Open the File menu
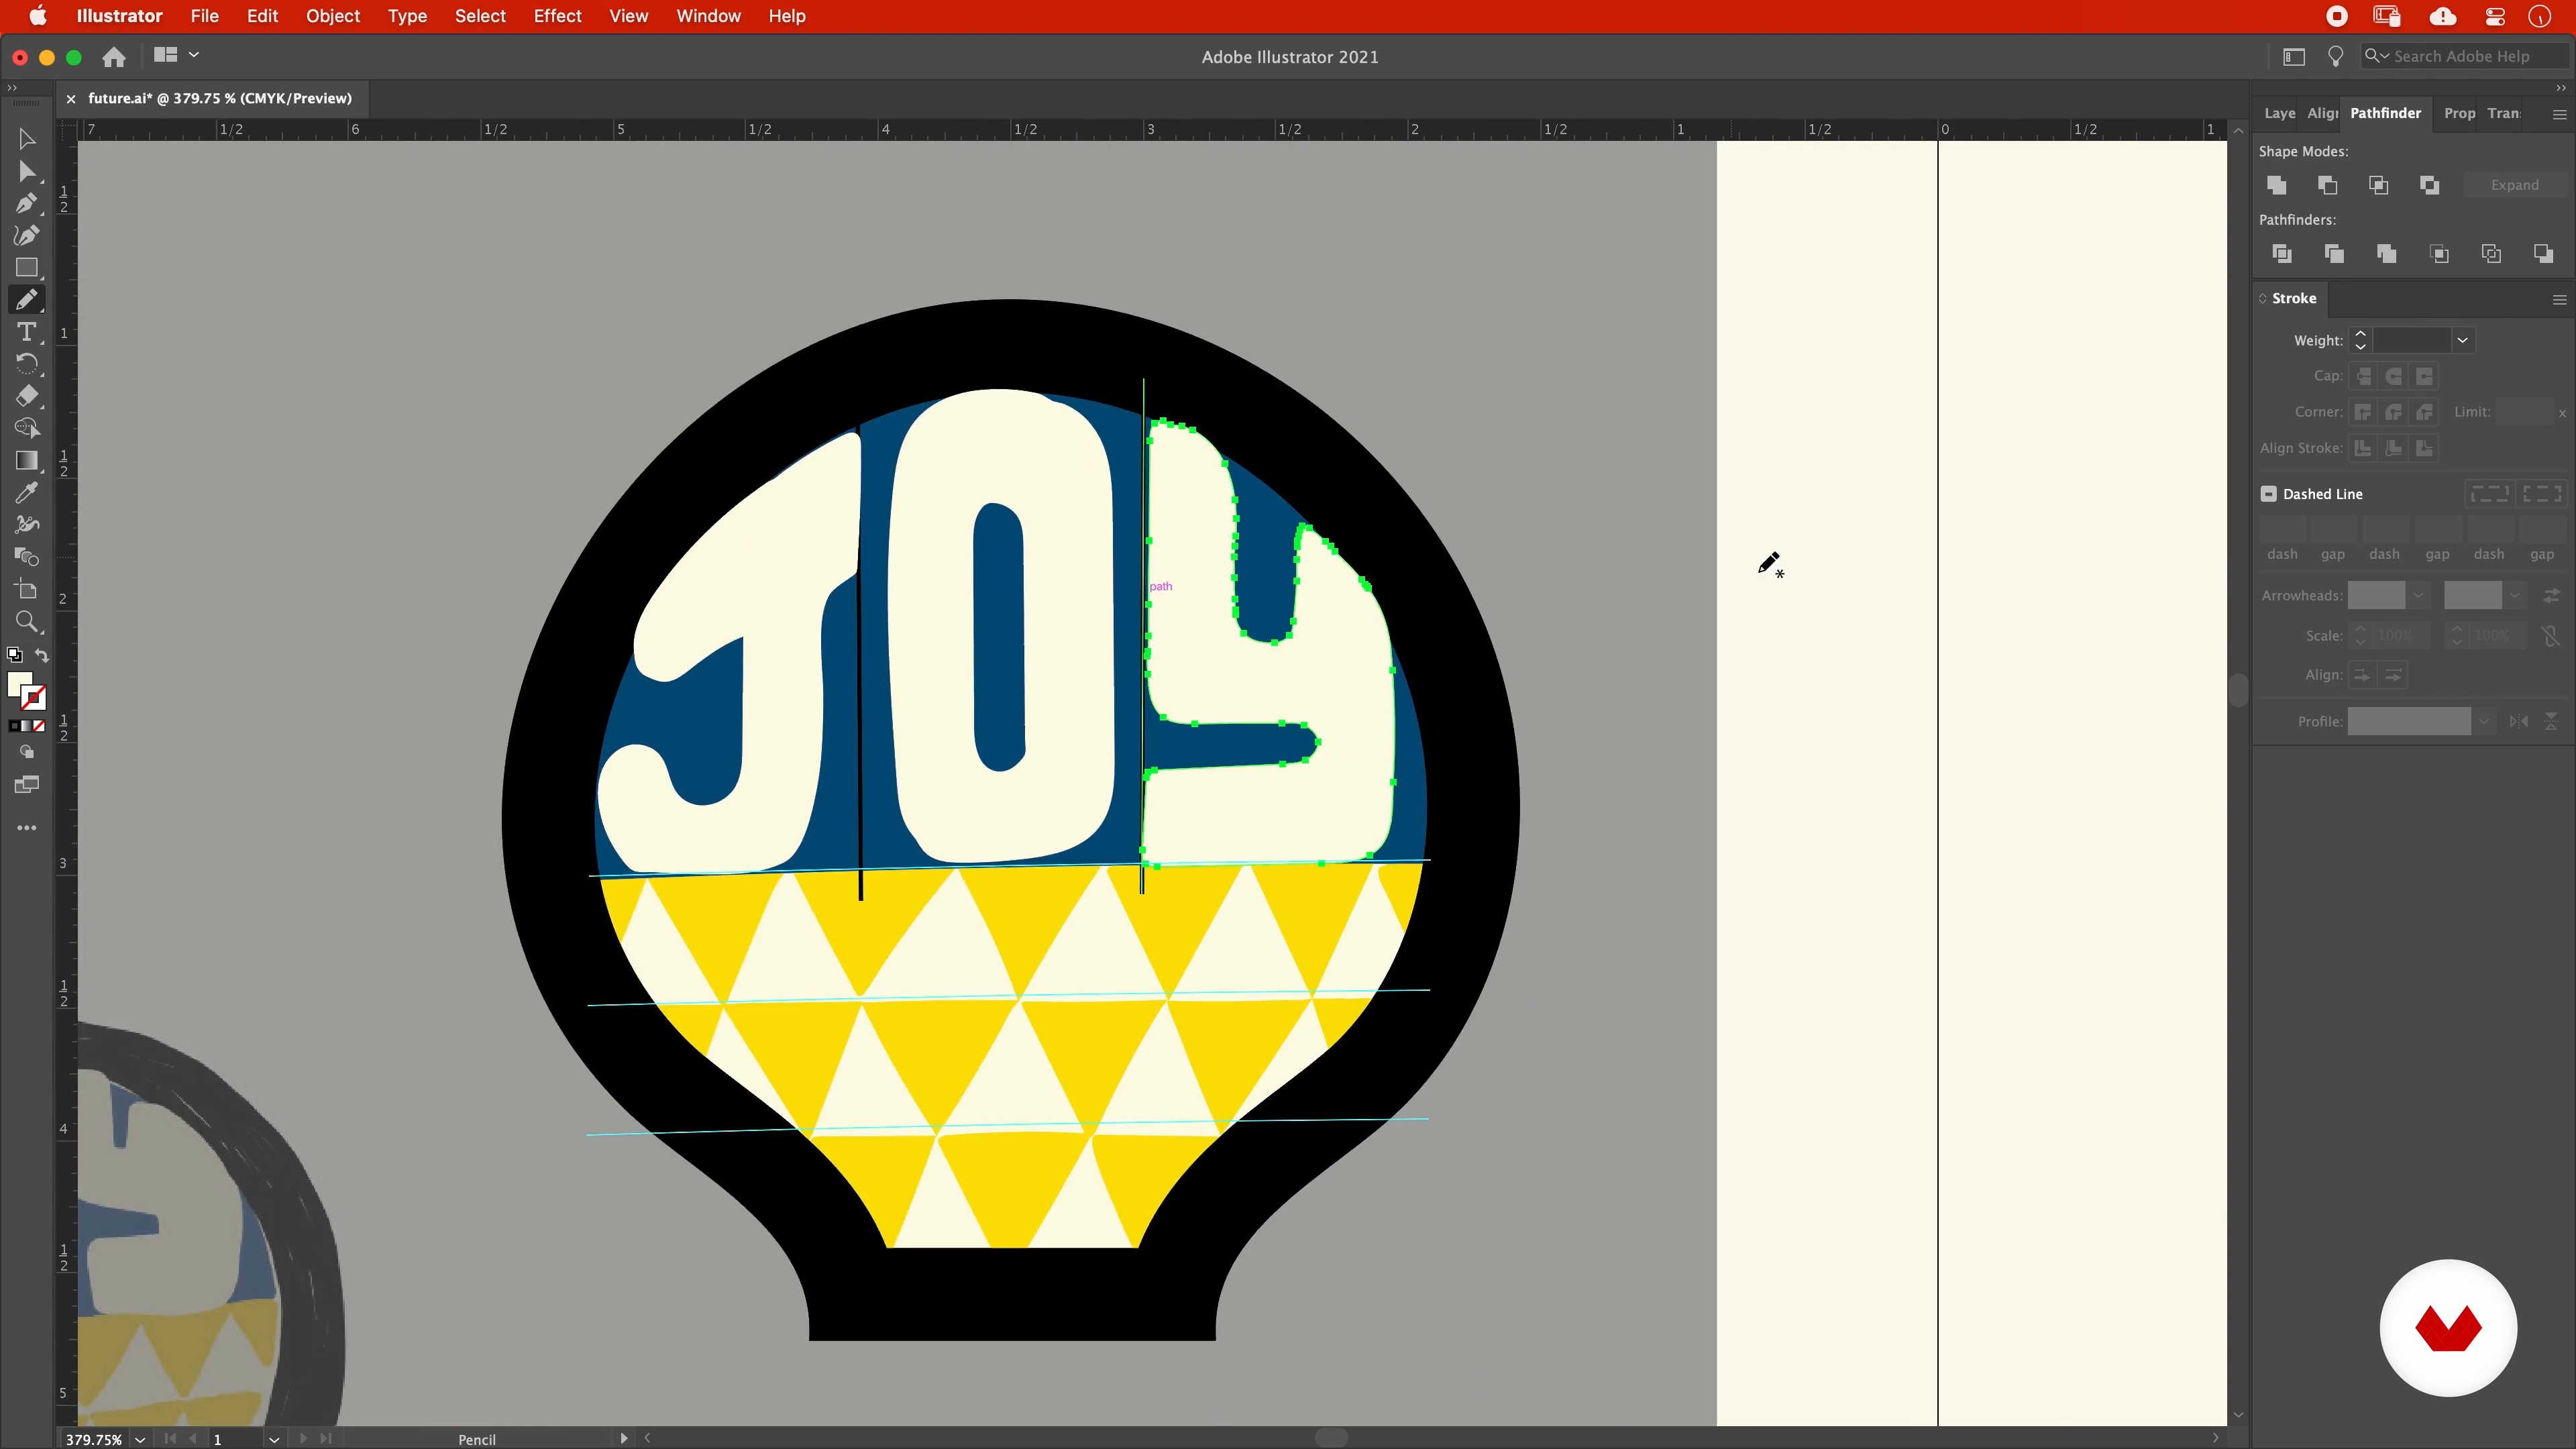 (204, 16)
